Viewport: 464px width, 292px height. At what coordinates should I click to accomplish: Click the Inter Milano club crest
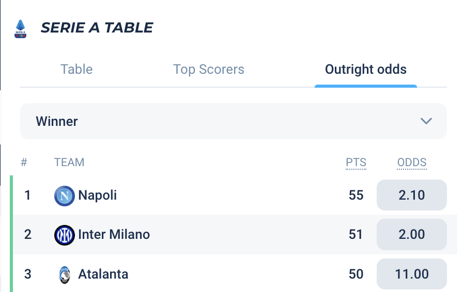tap(65, 235)
